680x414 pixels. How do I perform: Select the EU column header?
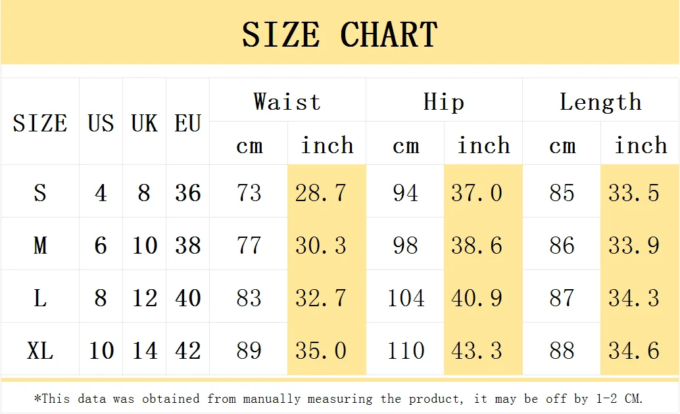pos(187,123)
